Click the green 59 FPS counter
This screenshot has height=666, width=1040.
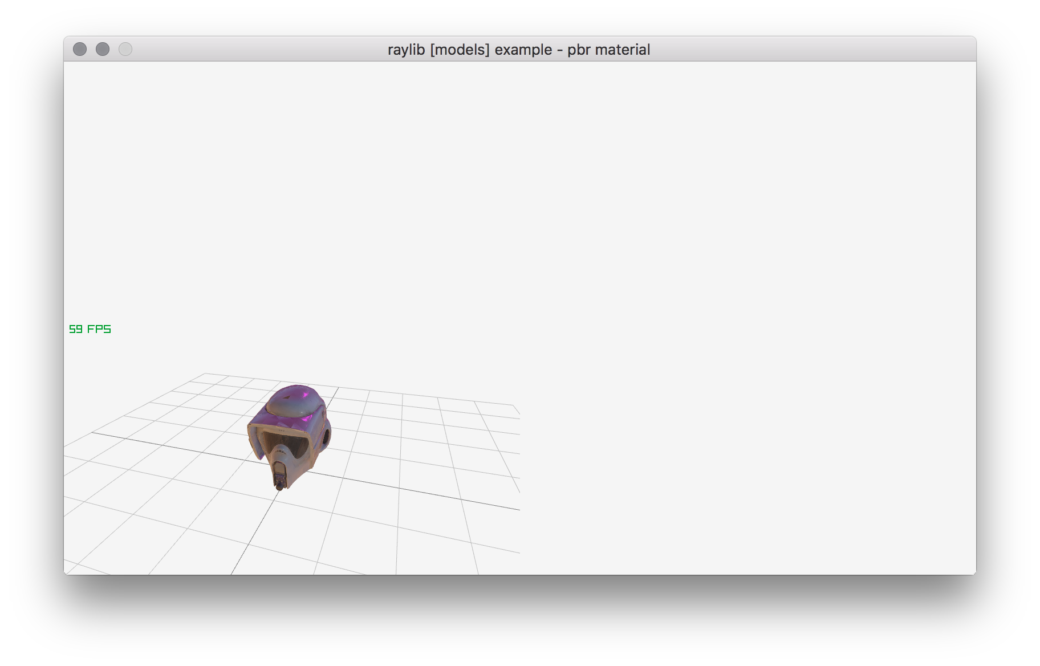click(89, 329)
